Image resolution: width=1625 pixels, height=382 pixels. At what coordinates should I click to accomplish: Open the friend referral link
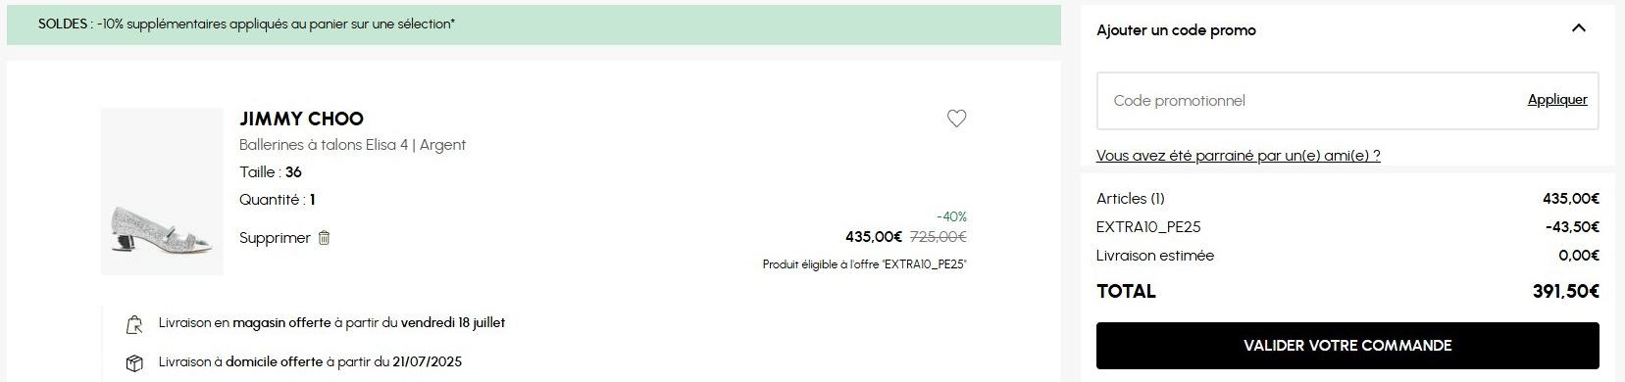(1238, 156)
